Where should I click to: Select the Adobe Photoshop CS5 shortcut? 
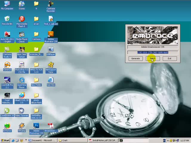point(36,129)
